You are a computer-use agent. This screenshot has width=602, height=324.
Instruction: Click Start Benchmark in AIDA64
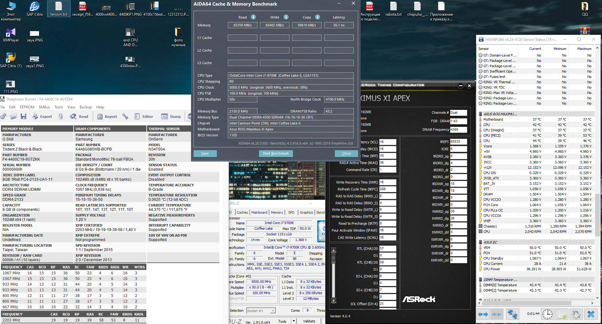pos(276,153)
